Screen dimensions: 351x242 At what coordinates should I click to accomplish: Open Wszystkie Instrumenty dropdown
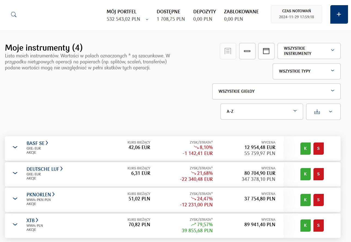pos(309,51)
